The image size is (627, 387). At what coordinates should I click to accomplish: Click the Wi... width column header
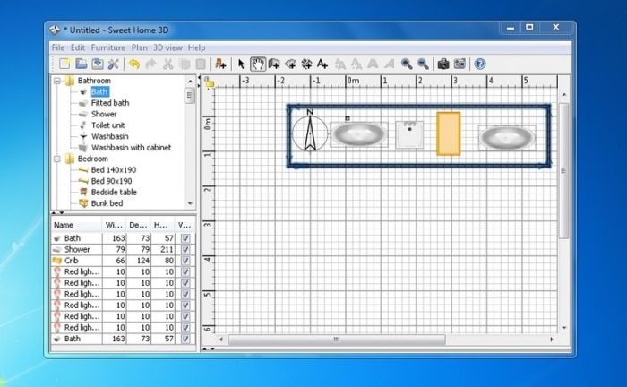point(114,225)
